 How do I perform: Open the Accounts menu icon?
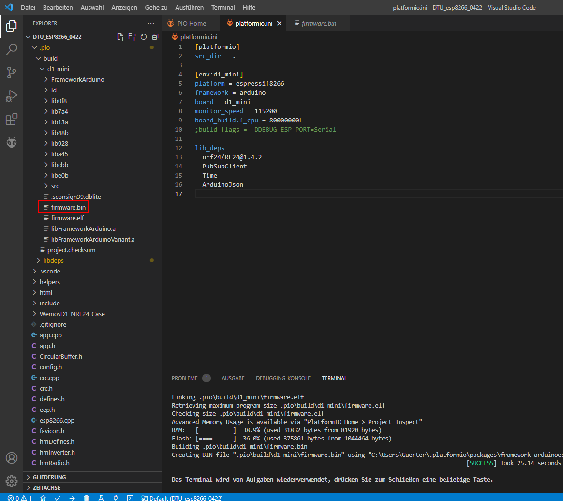tap(12, 458)
